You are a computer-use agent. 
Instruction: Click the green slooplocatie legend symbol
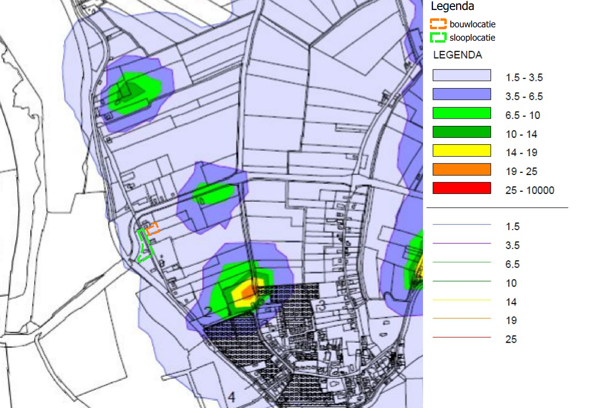tap(438, 37)
